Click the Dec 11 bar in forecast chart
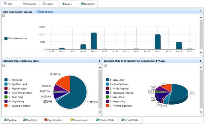 click(x=94, y=41)
